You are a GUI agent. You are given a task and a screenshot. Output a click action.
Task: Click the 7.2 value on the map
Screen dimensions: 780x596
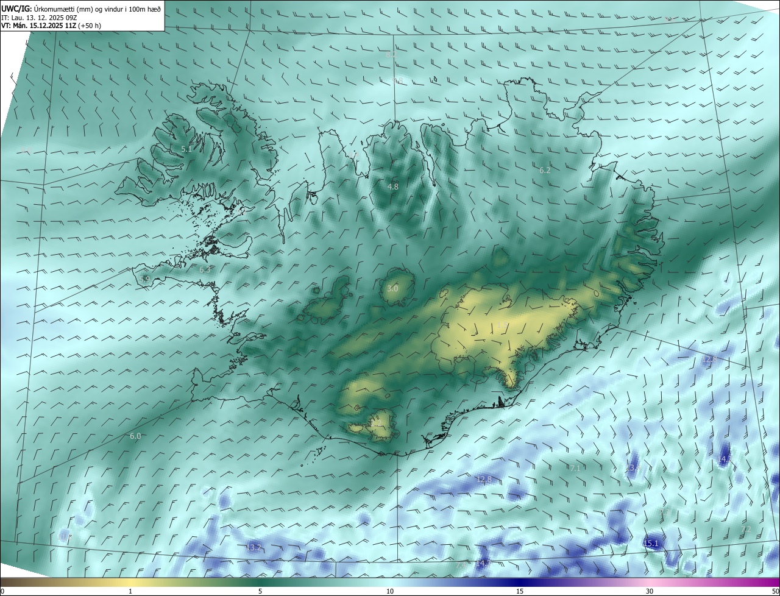[x=745, y=529]
